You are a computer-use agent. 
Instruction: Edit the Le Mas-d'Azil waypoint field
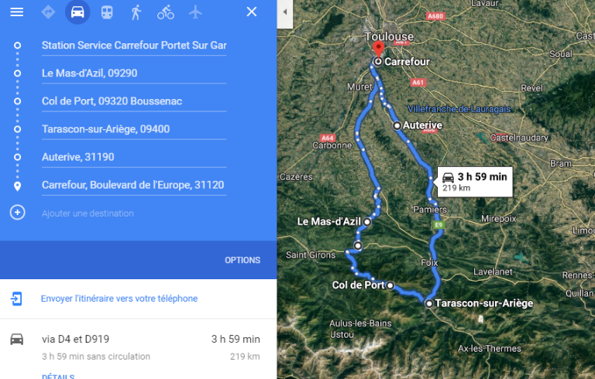[134, 73]
